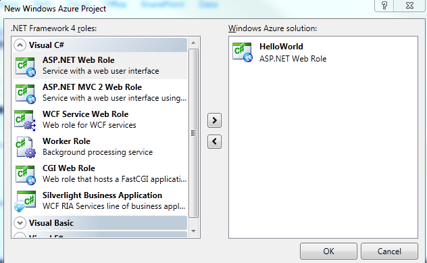427x263 pixels.
Task: Click 'Service with a web user interface' description
Action: click(101, 71)
